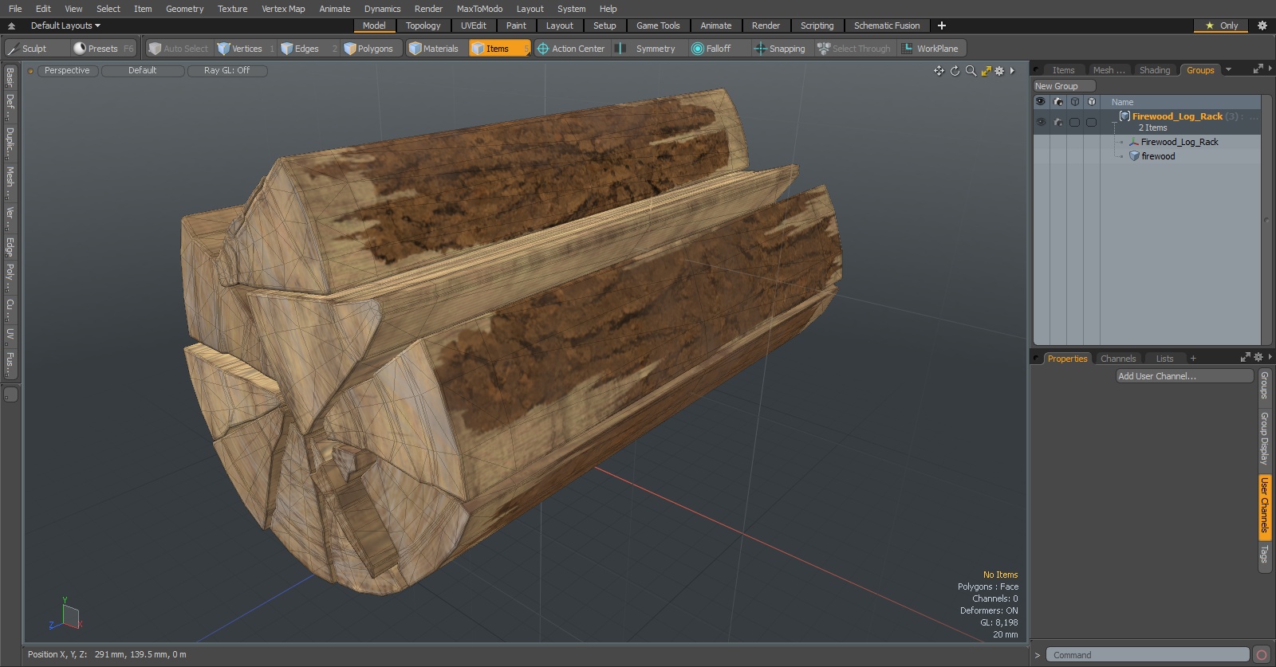Switch to Polygons selection mode
Screen dimensions: 1276x667
373,49
